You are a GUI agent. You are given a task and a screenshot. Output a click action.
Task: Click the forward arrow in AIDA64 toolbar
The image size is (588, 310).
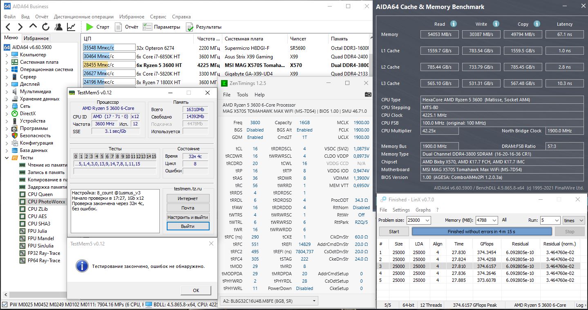tap(20, 27)
